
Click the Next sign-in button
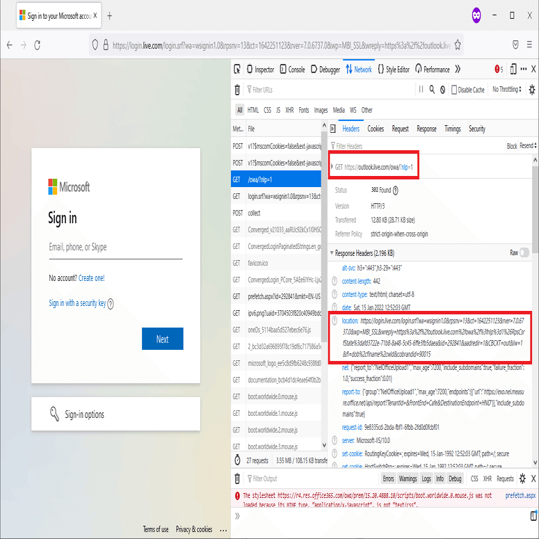pyautogui.click(x=163, y=339)
